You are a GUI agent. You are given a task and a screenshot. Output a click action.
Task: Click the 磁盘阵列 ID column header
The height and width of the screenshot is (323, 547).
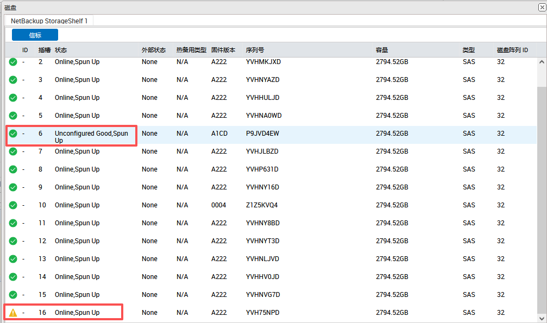pyautogui.click(x=512, y=50)
